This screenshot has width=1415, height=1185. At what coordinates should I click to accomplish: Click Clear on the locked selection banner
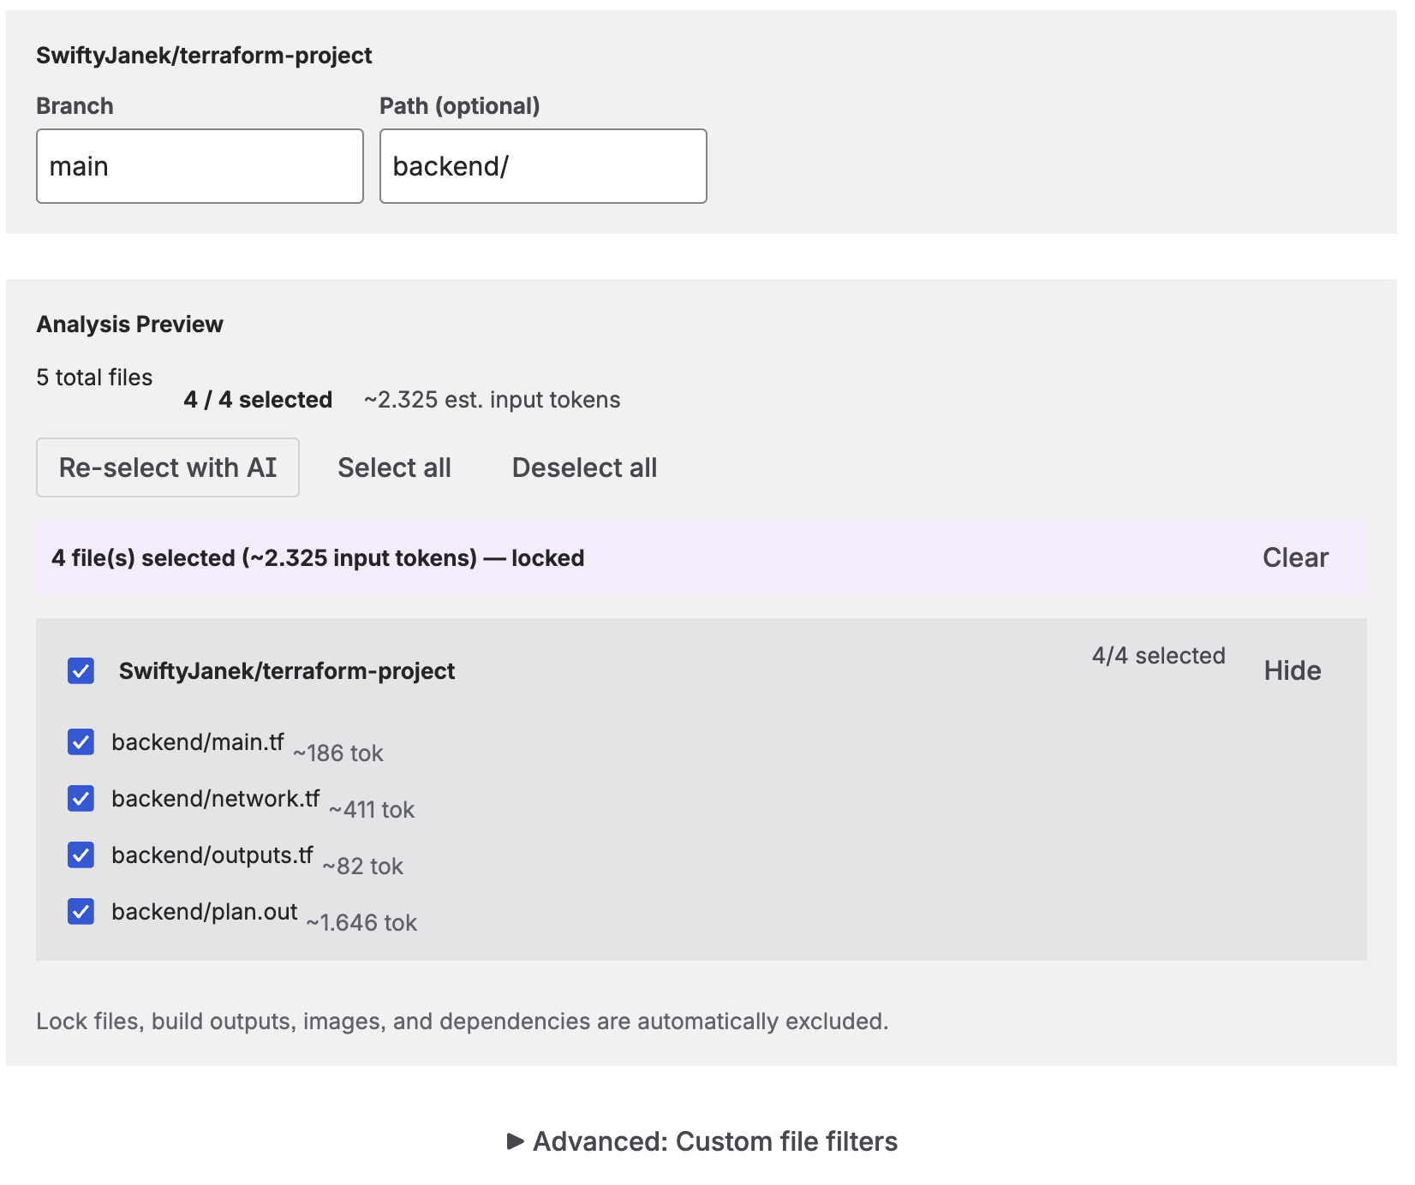pos(1294,557)
